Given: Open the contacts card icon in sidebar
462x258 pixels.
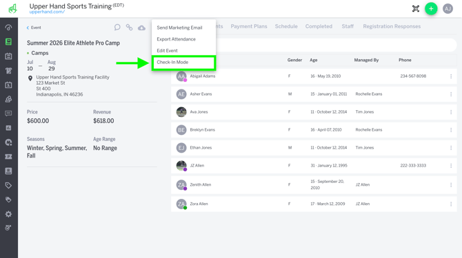Looking at the screenshot, I should [x=8, y=171].
